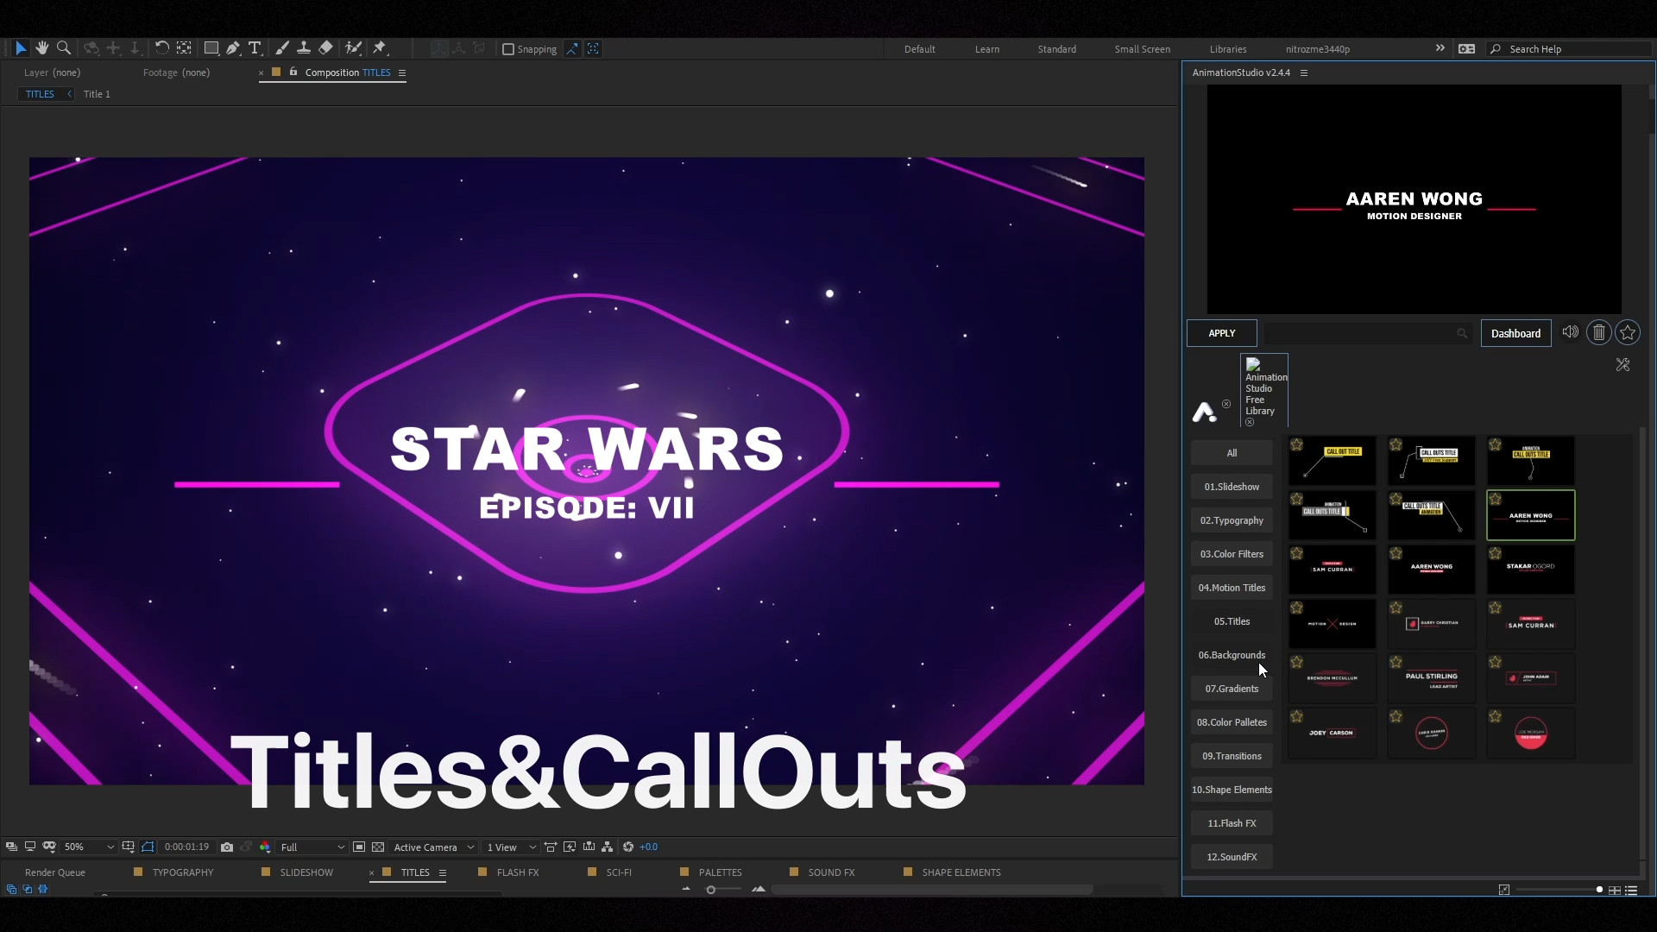Click the reset exposure icon
Viewport: 1657px width, 932px height.
(628, 847)
